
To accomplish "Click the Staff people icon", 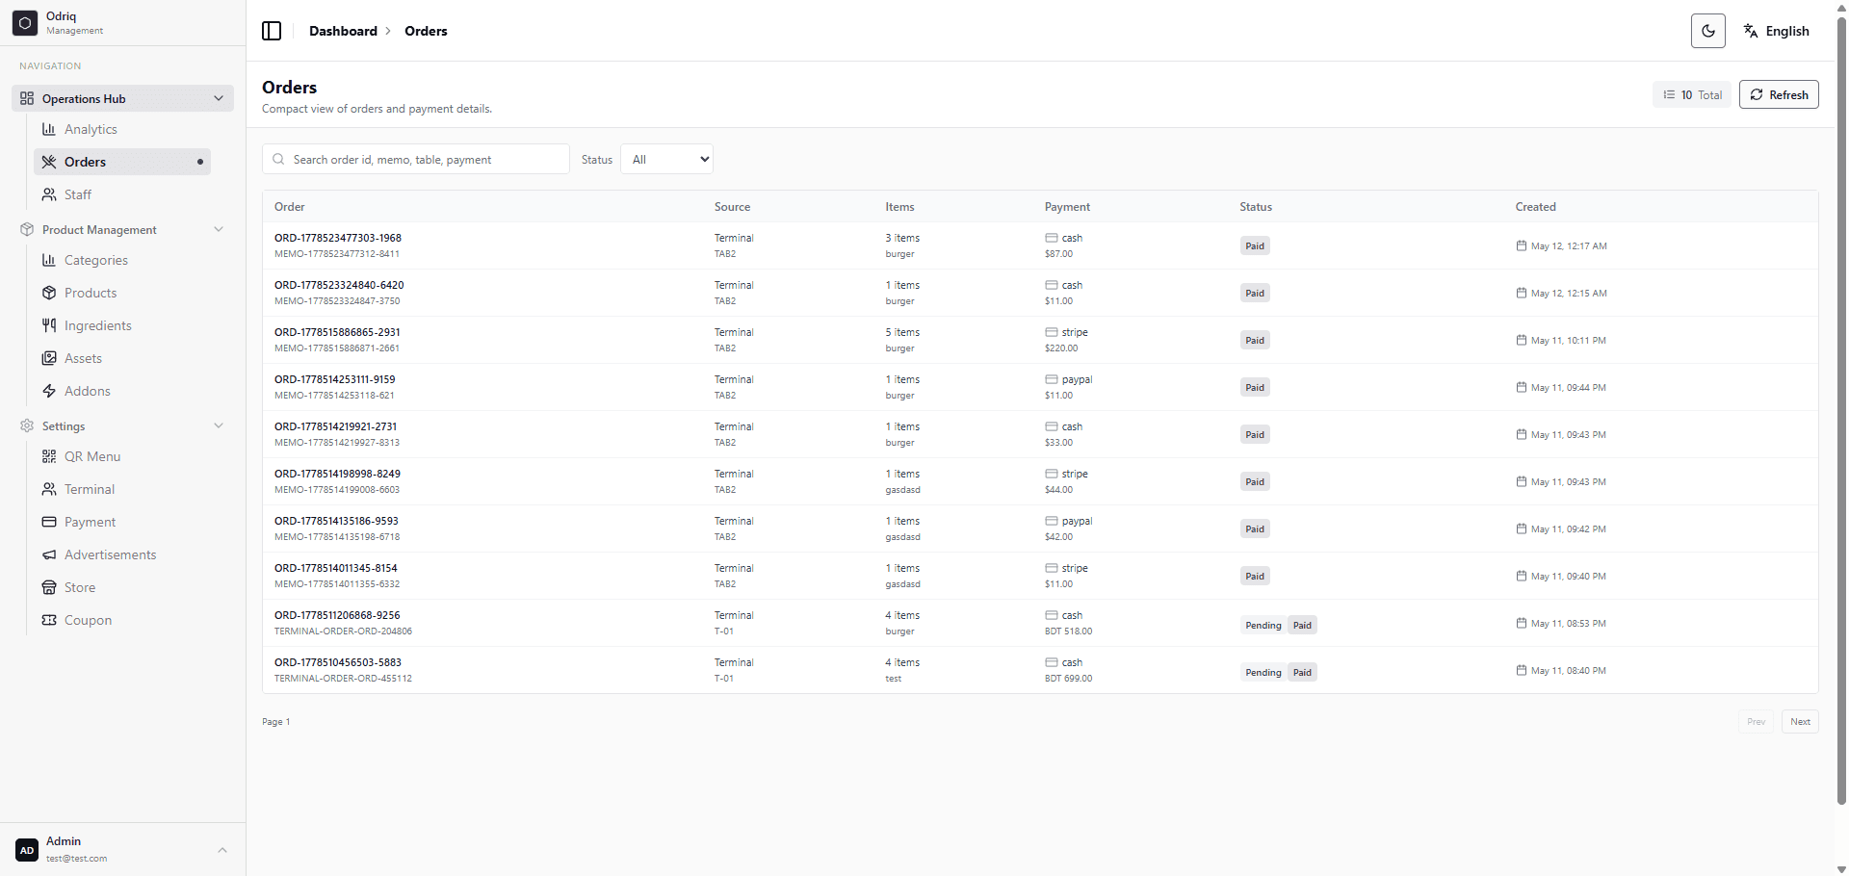I will tap(49, 194).
